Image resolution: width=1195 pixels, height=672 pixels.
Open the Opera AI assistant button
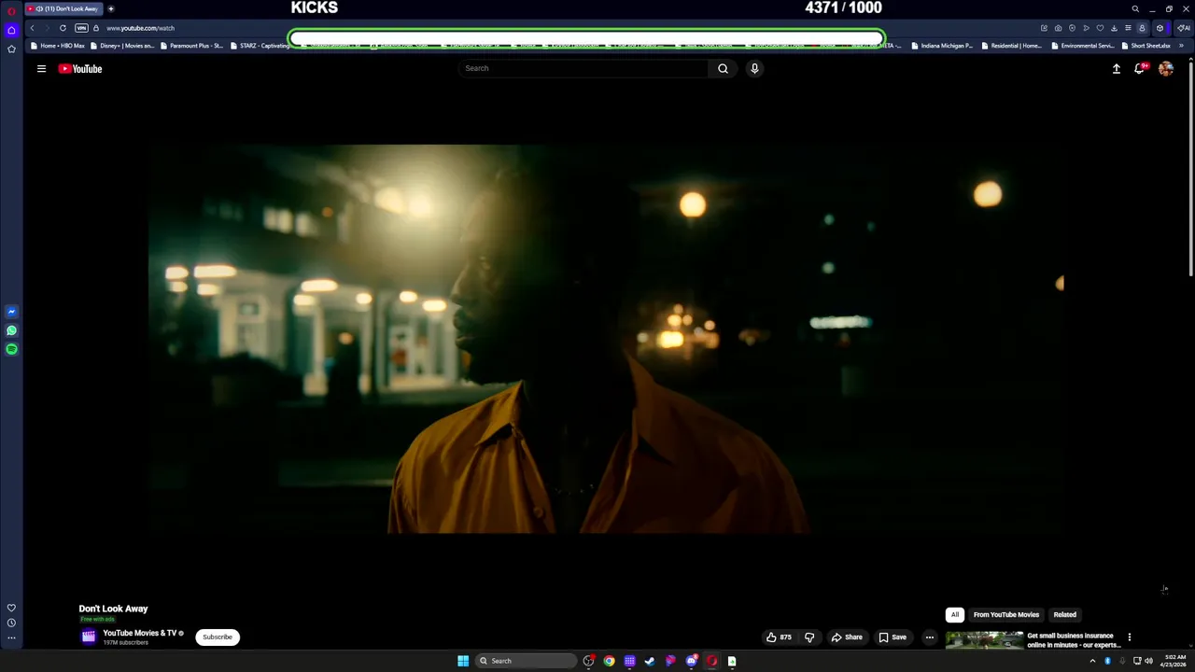(x=1183, y=28)
